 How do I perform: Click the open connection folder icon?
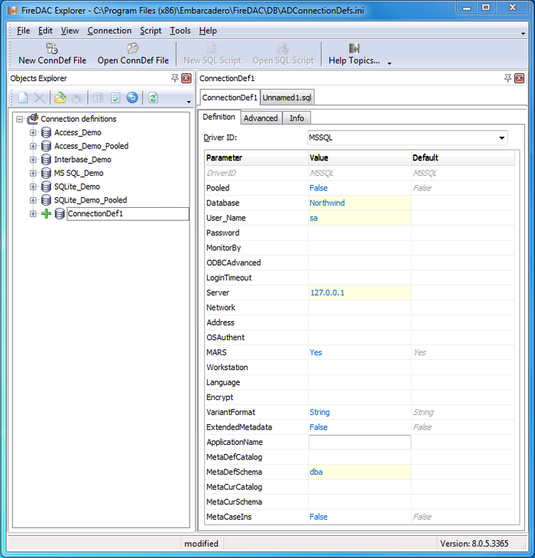click(x=60, y=98)
